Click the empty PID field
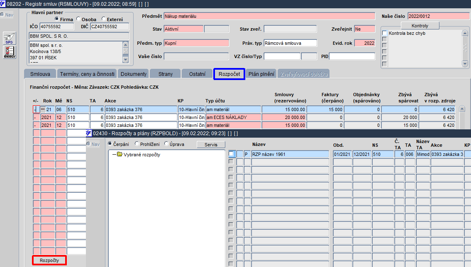 point(352,56)
